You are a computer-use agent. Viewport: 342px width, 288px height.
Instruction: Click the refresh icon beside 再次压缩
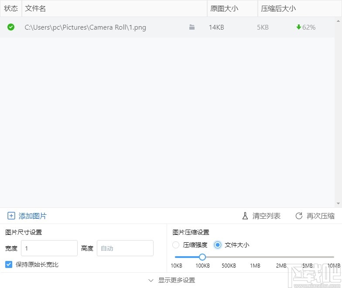[299, 216]
